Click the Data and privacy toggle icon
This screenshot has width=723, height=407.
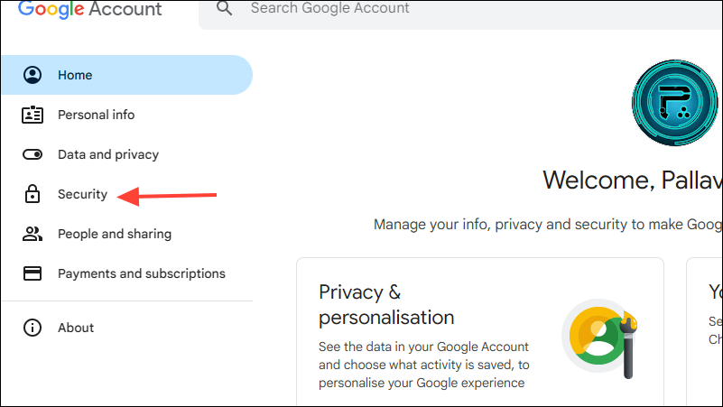32,154
